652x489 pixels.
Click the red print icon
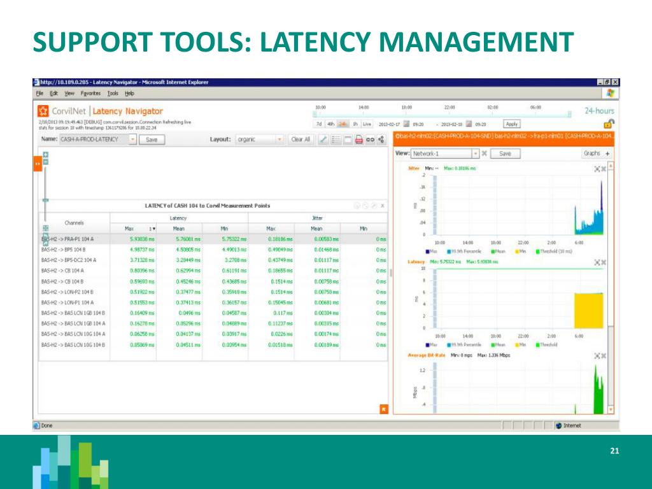tap(359, 139)
